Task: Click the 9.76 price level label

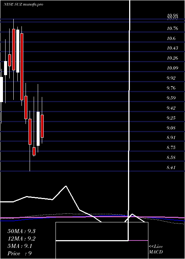Action: point(171,88)
